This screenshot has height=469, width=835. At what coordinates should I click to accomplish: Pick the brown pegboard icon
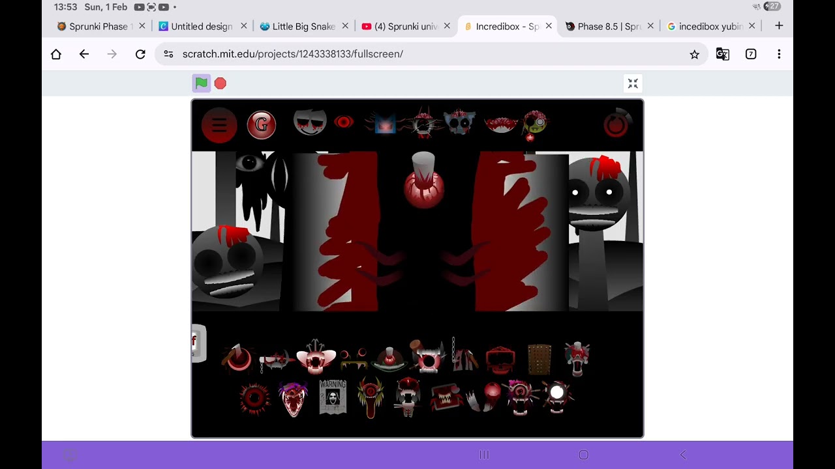[x=539, y=359]
